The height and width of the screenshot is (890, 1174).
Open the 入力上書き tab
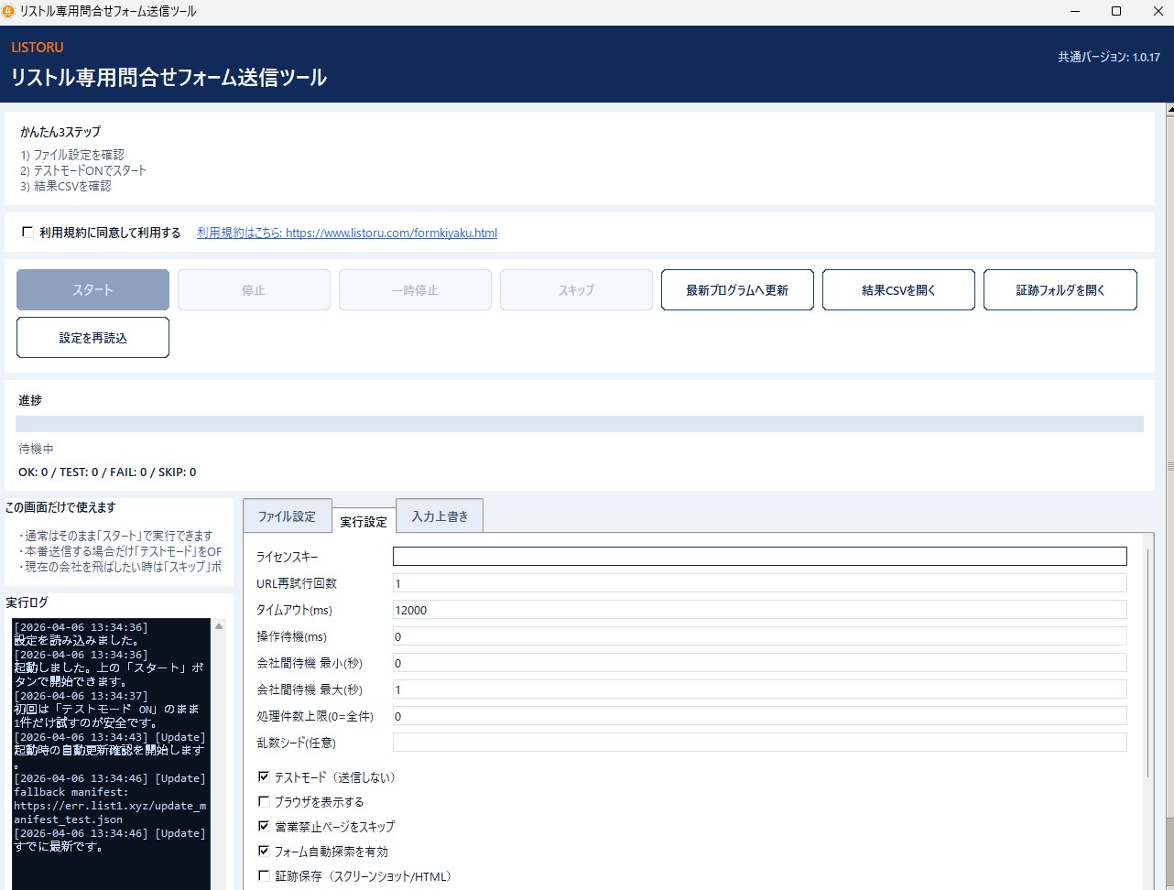439,515
